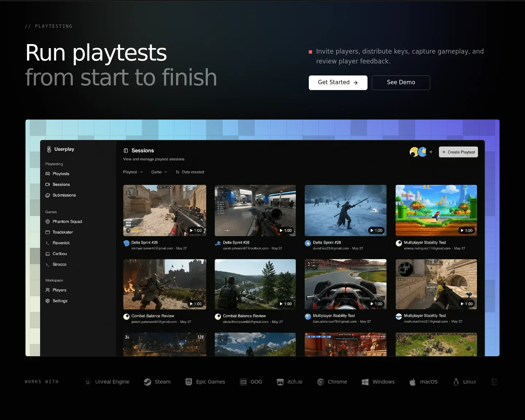The image size is (525, 420).
Task: Open emma.rodriguez11's platformer session thumbnail
Action: pos(436,210)
